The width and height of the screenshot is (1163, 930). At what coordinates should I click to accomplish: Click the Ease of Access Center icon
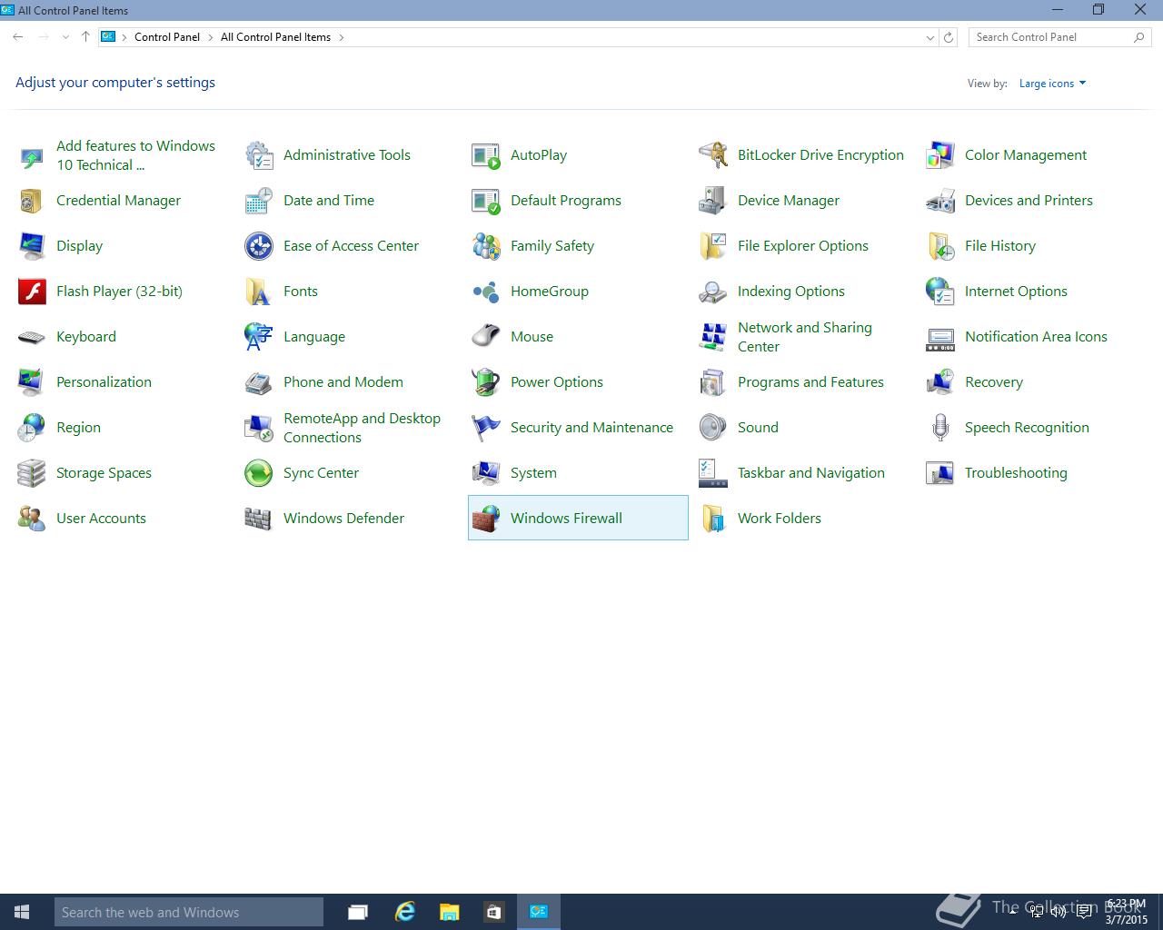click(259, 246)
